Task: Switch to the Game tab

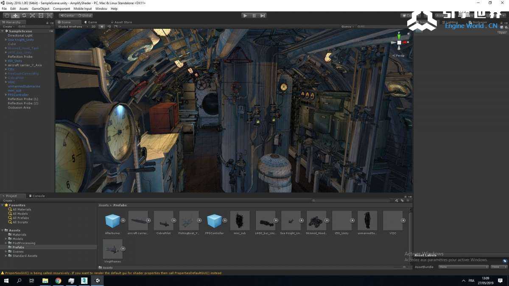Action: tap(91, 22)
